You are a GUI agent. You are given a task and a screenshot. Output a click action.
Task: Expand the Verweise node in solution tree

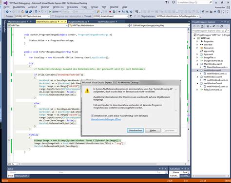click(x=197, y=45)
